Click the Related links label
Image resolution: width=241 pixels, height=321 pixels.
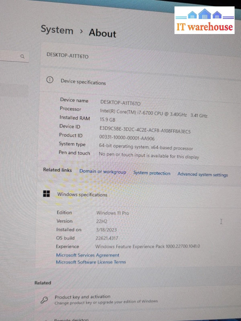[x=58, y=170]
